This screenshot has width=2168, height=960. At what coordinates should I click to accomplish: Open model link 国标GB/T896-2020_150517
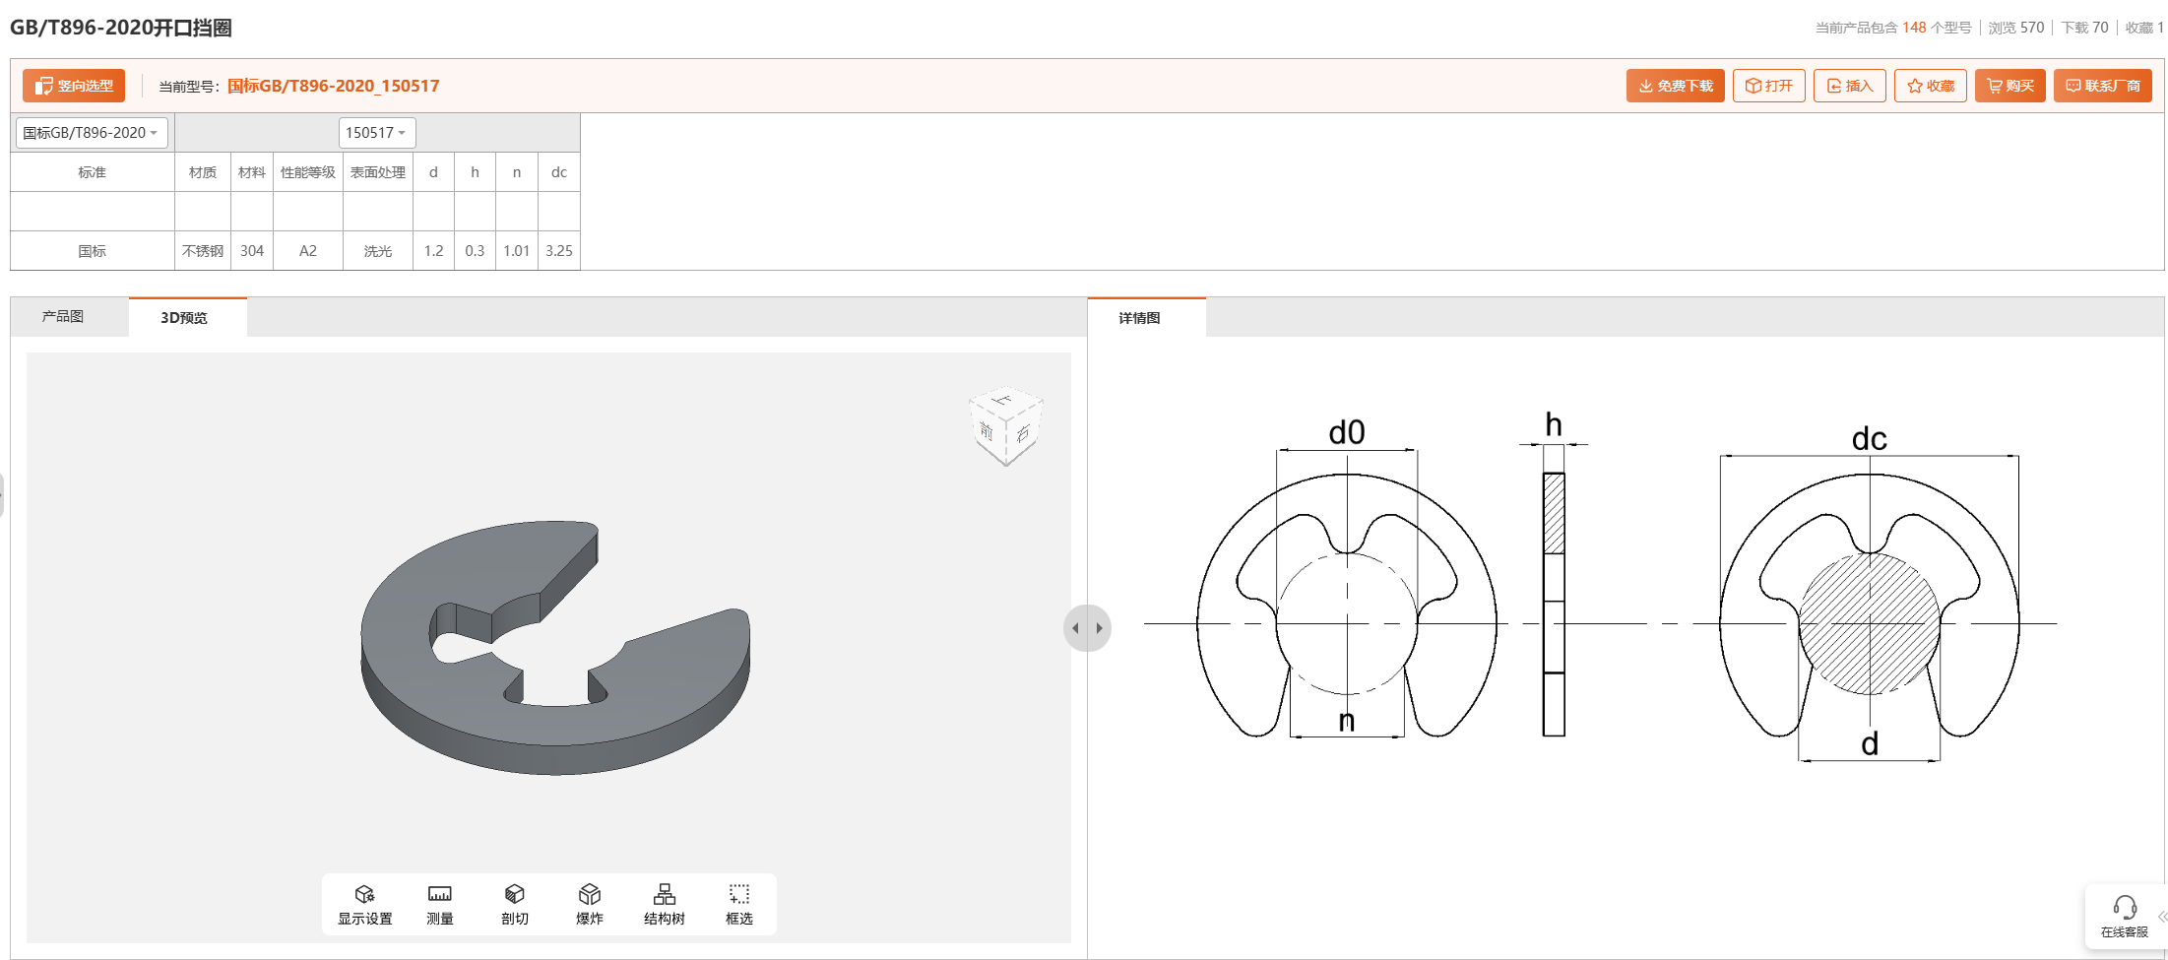333,86
